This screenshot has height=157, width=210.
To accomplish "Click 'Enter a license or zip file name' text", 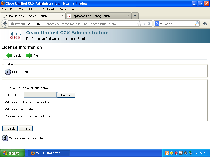I will (x=27, y=88).
